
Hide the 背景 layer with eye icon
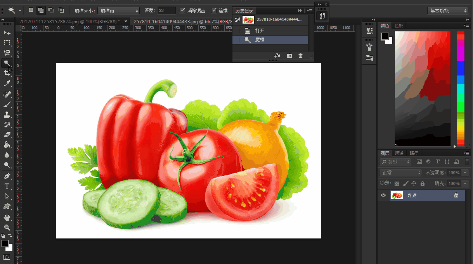coord(383,195)
